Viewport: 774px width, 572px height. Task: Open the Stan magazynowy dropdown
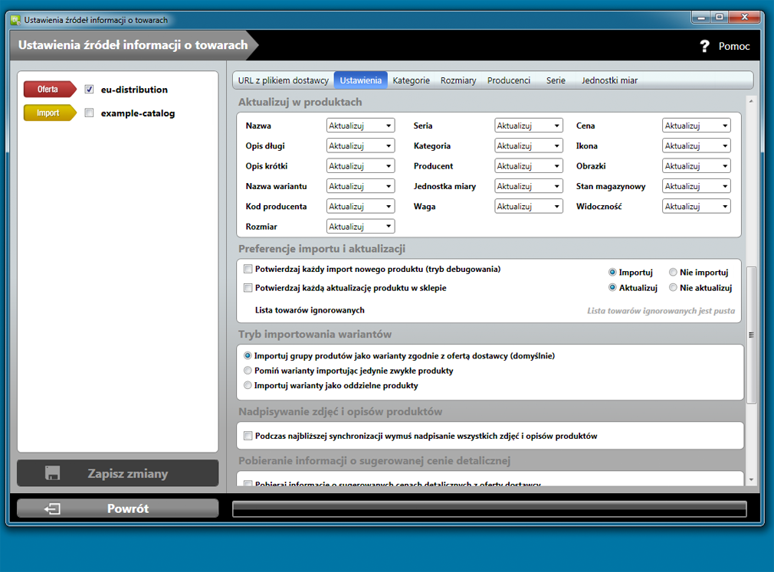tap(696, 186)
